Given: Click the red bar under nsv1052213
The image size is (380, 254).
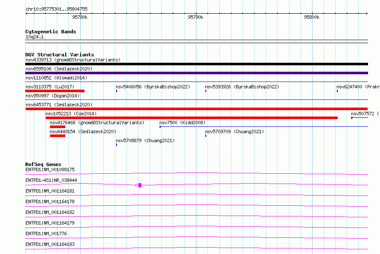Looking at the screenshot, I should pyautogui.click(x=191, y=118).
